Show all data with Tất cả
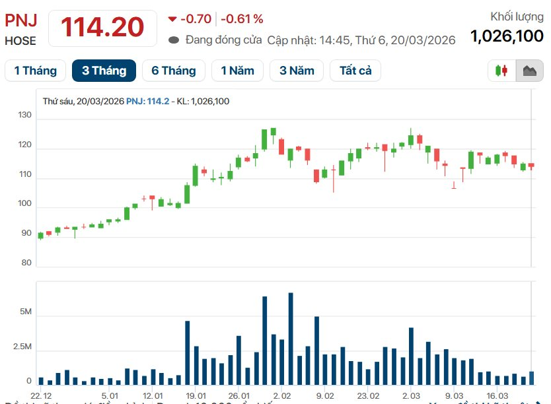This screenshot has height=404, width=551. tap(355, 71)
